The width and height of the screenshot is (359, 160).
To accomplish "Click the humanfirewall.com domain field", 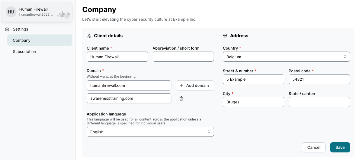I will point(129,85).
